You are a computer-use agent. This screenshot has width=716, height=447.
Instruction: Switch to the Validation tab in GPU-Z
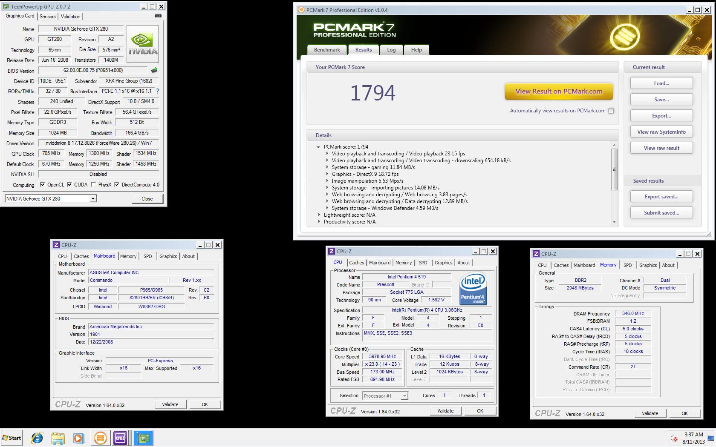(x=70, y=17)
